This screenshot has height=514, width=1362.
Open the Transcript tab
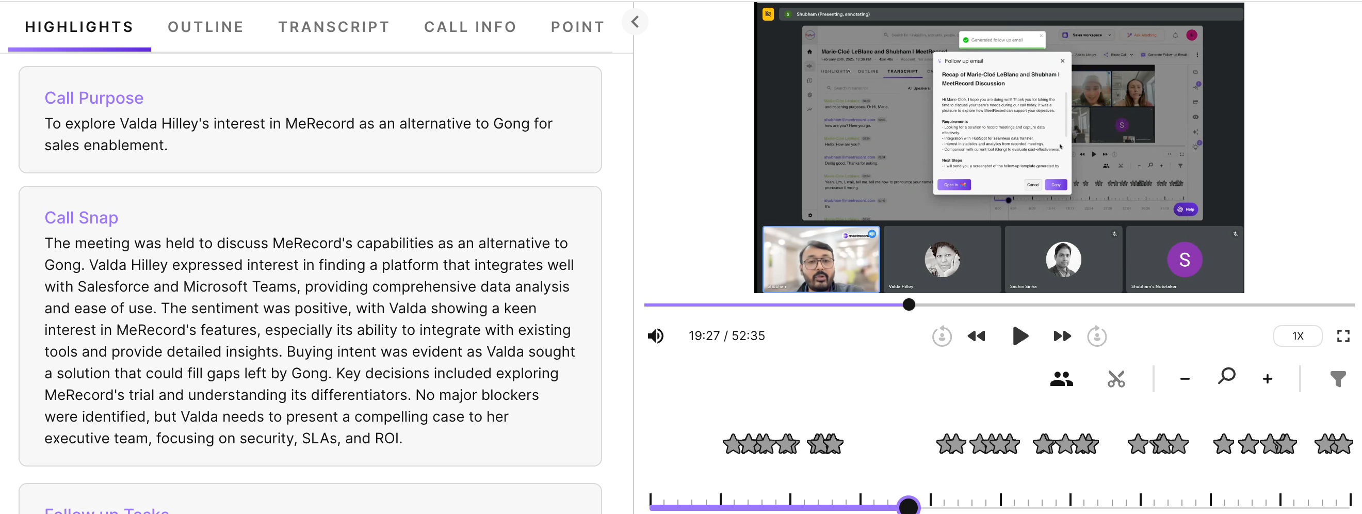pyautogui.click(x=334, y=27)
